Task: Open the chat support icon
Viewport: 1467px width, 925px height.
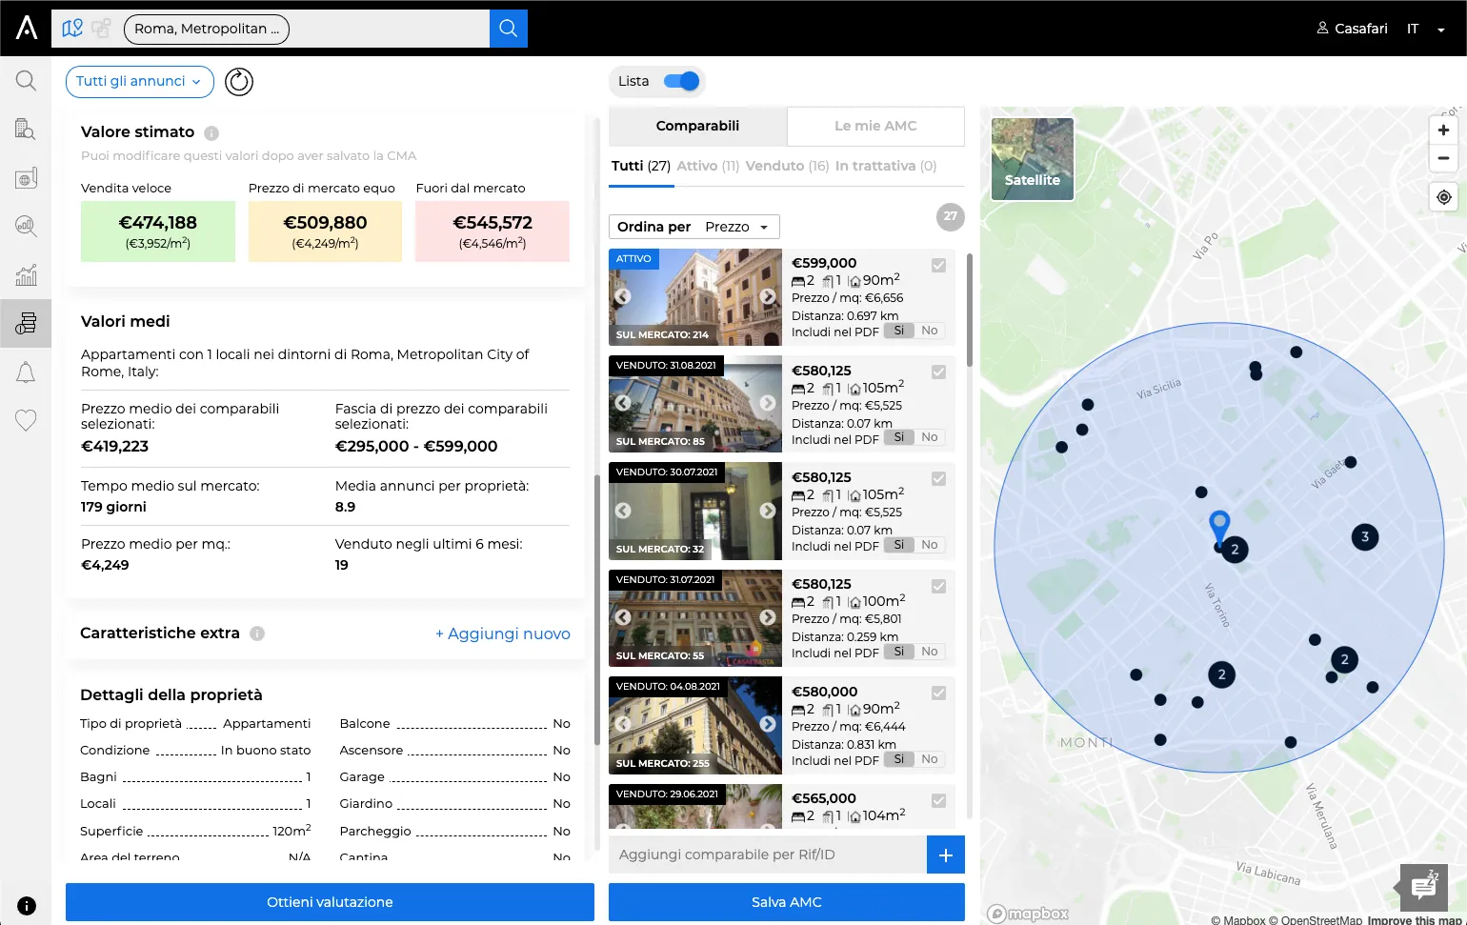Action: (1425, 886)
